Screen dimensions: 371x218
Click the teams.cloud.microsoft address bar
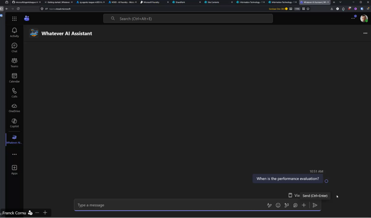point(60,9)
